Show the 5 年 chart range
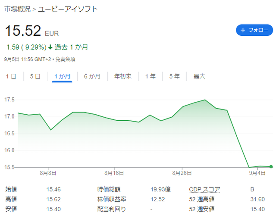 tap(175, 76)
